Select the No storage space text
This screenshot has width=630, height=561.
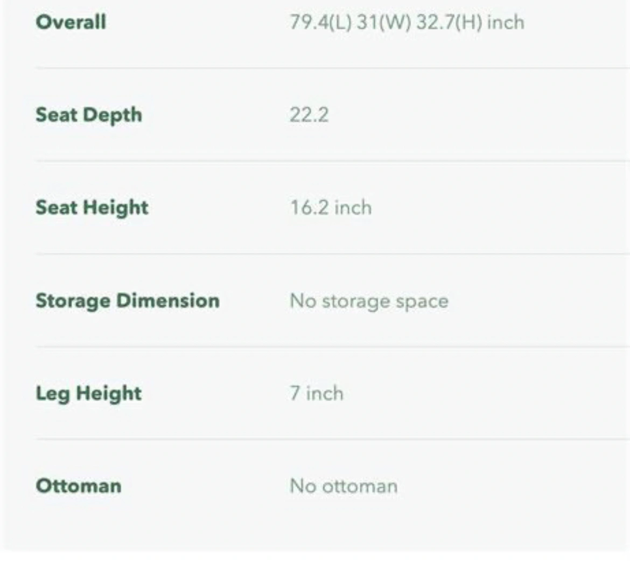pos(369,301)
